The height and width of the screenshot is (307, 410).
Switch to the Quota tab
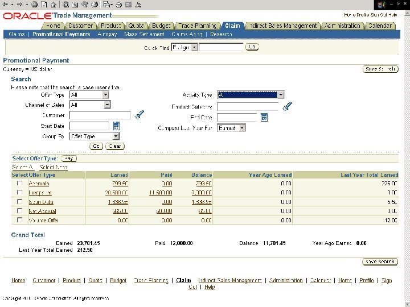coord(136,26)
